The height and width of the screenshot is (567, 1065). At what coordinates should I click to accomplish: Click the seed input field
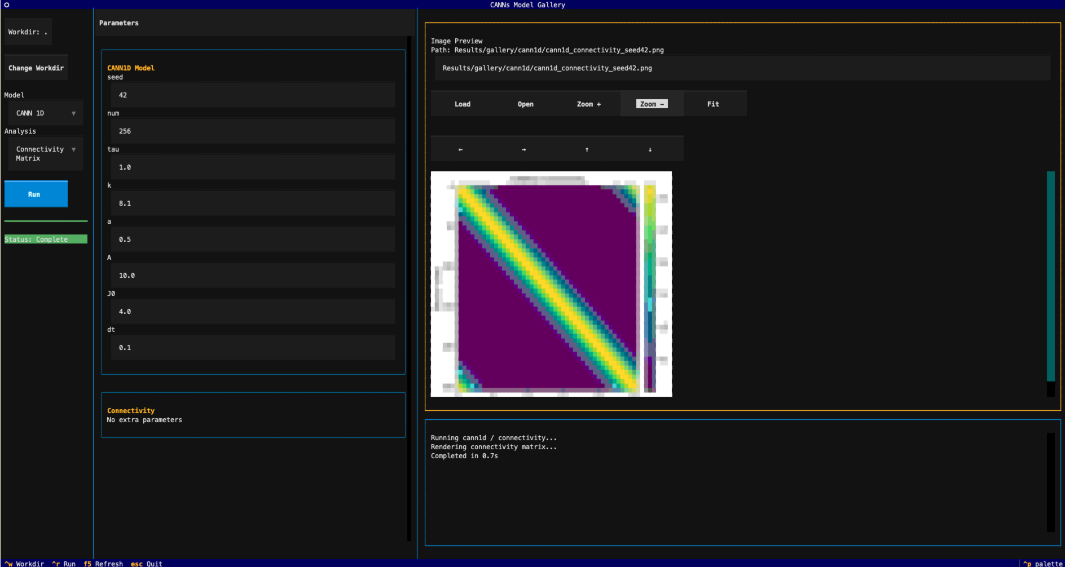253,95
